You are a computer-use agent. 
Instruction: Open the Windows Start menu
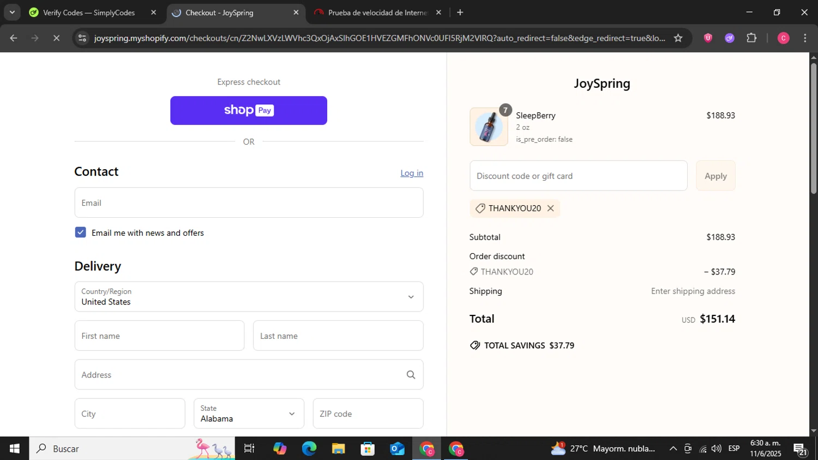tap(15, 449)
